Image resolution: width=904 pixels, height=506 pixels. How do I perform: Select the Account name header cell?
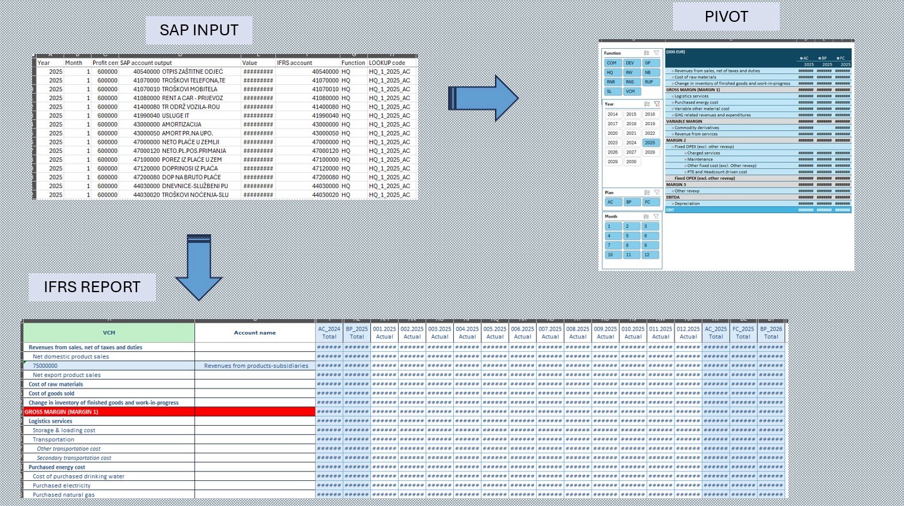pos(255,333)
